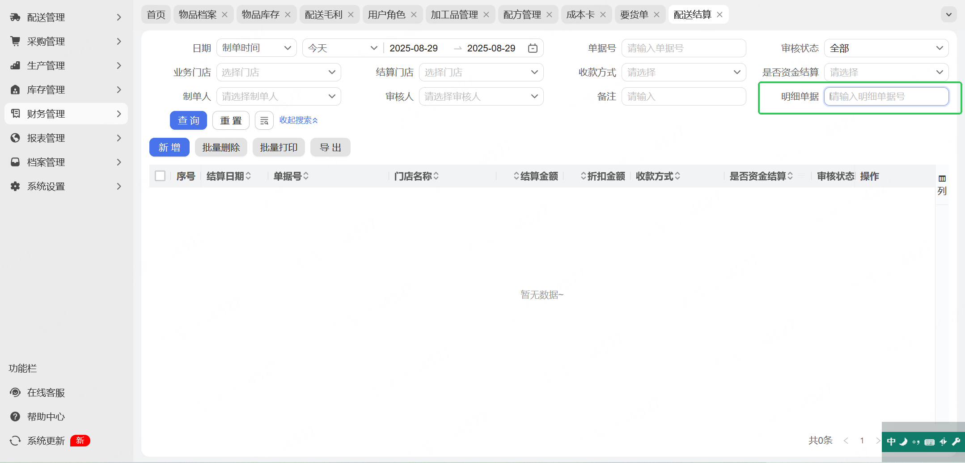Click the IME wrench settings icon

(x=956, y=442)
